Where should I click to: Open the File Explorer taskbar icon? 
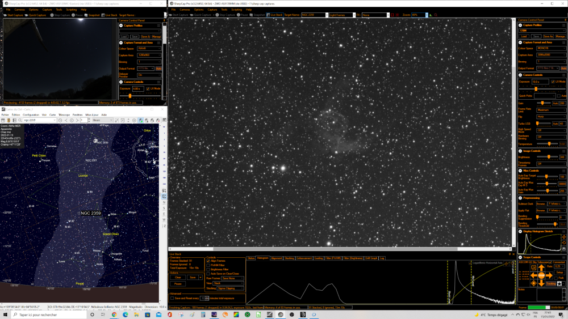click(x=136, y=314)
